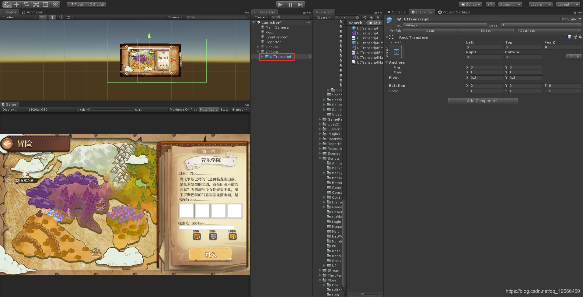Select the Rotate tool
The width and height of the screenshot is (583, 297).
[26, 4]
